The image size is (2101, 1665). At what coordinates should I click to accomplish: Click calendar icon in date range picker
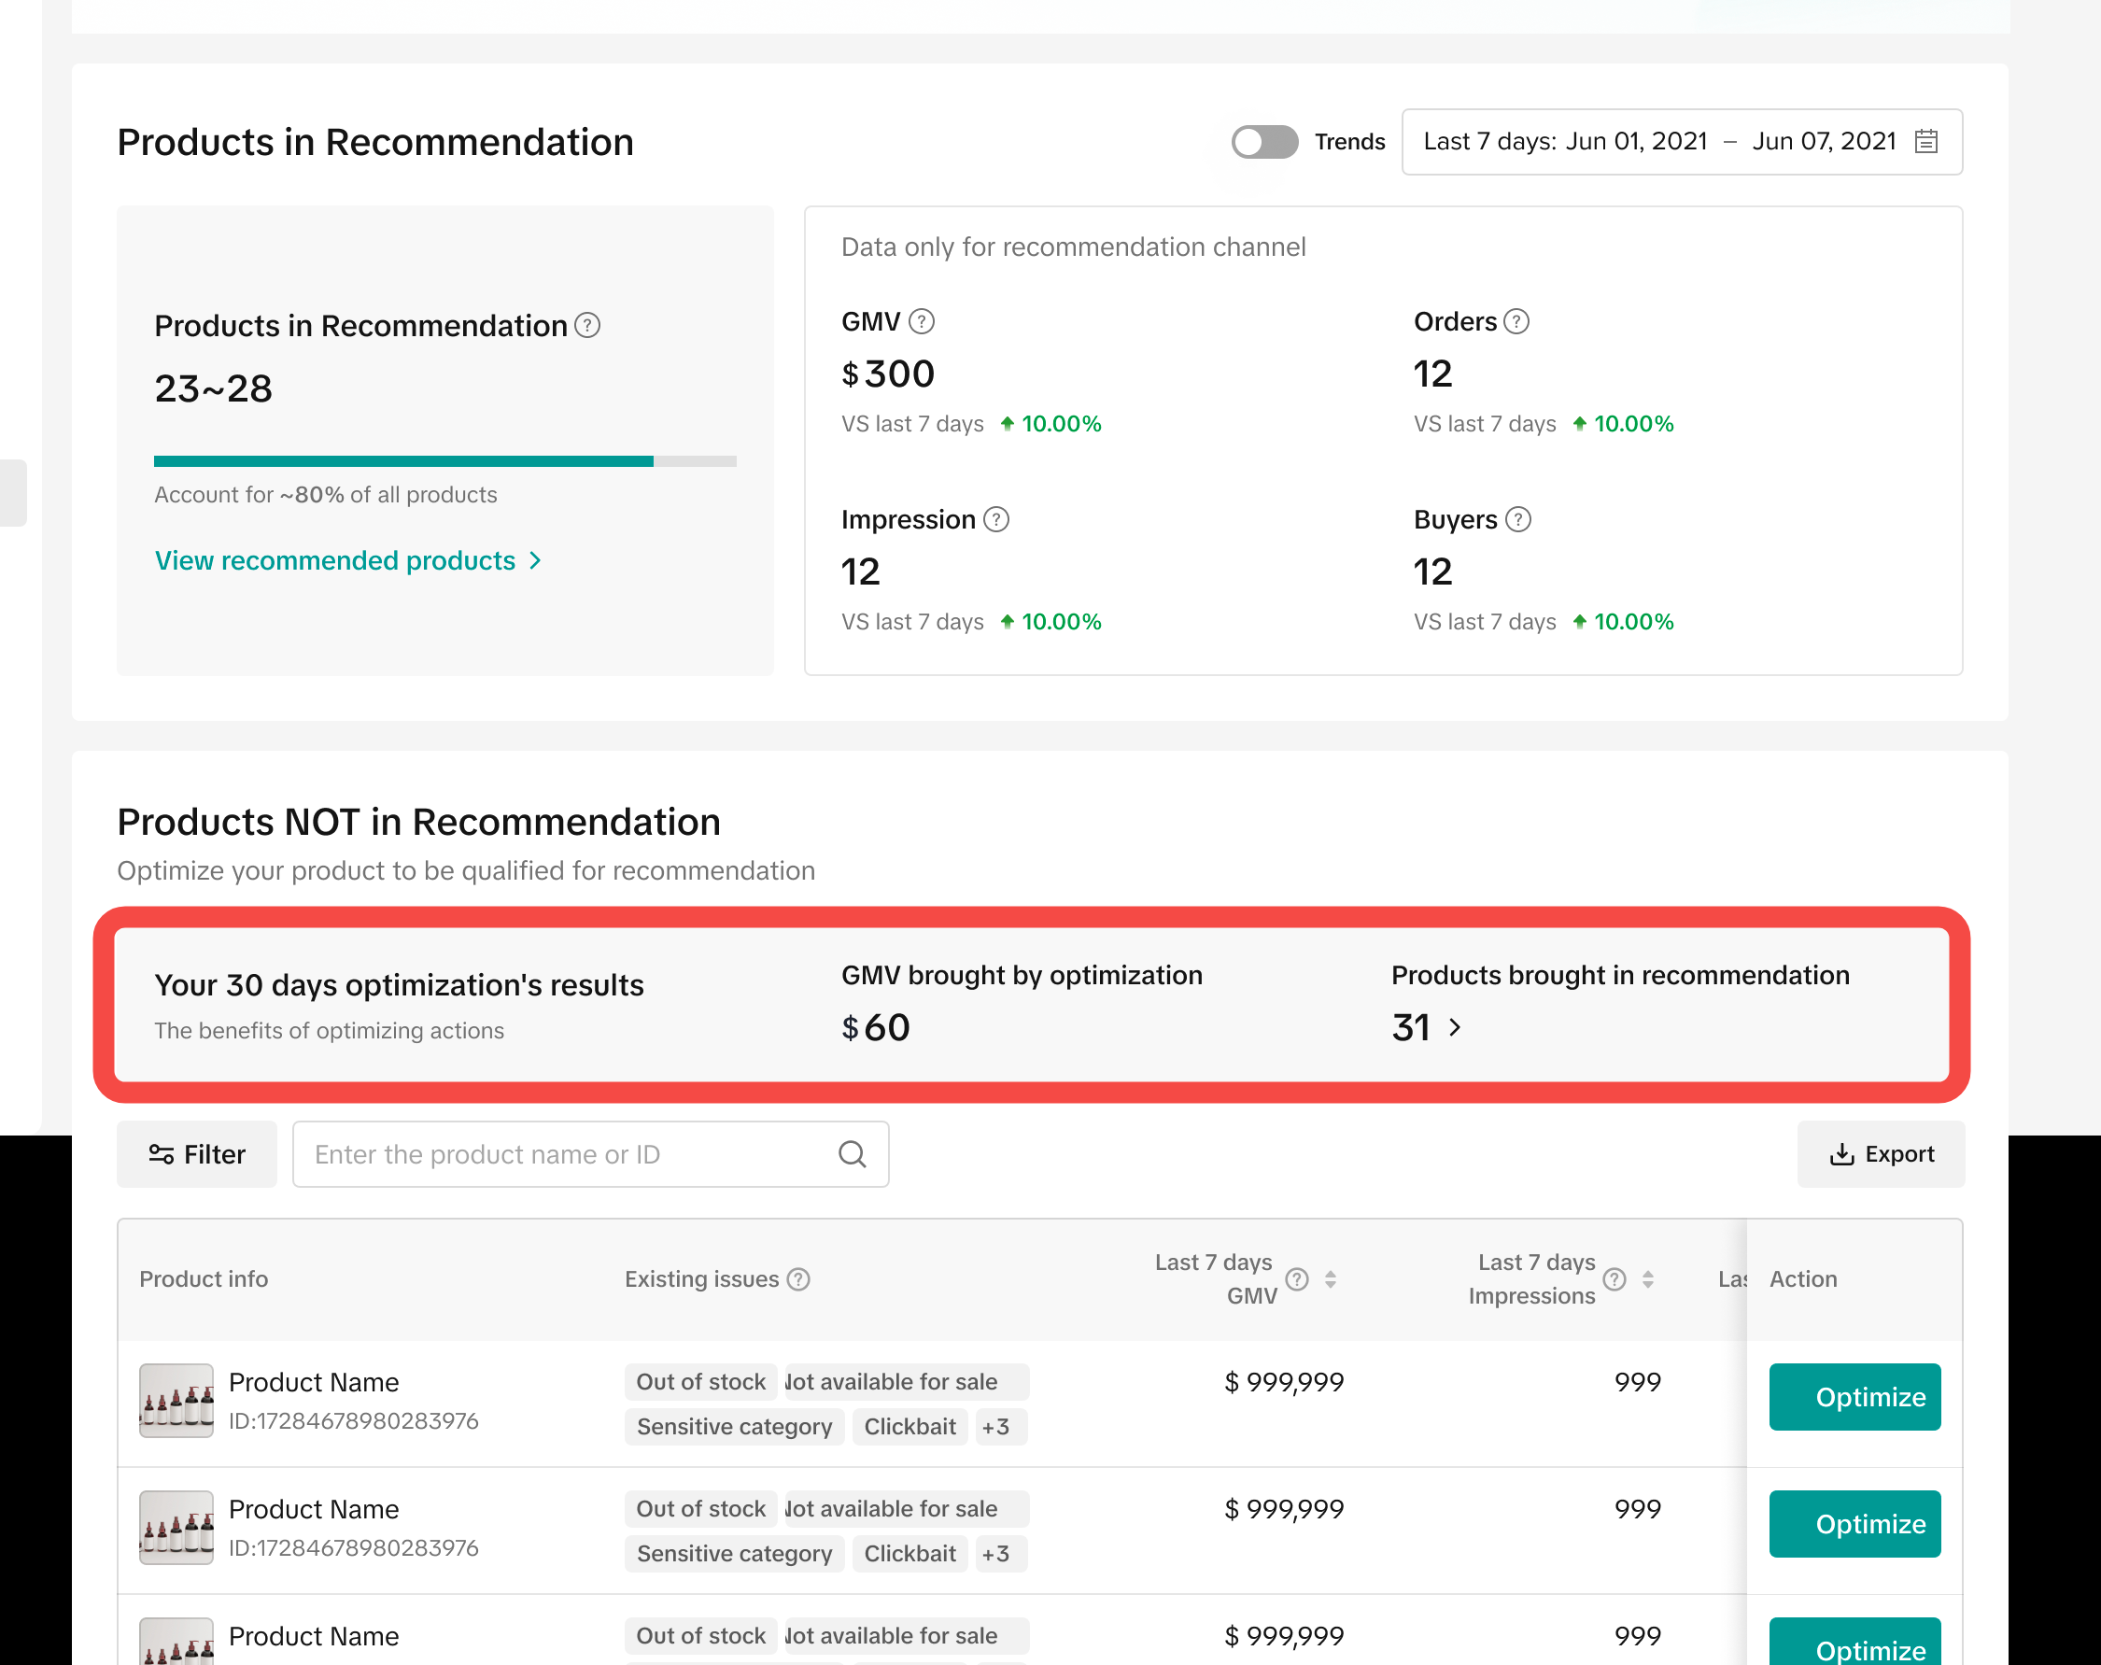[1925, 142]
